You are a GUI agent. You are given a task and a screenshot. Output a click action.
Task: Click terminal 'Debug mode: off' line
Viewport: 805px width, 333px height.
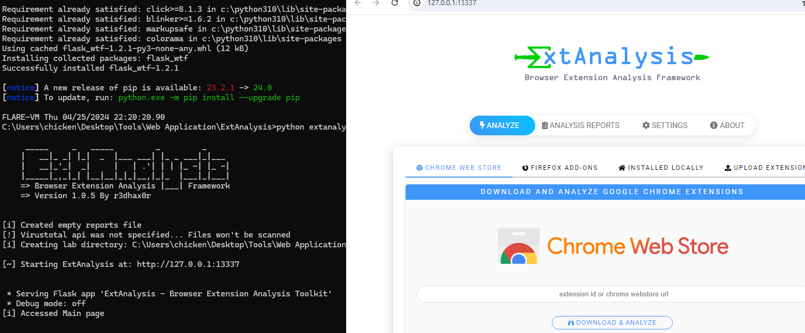(x=47, y=304)
